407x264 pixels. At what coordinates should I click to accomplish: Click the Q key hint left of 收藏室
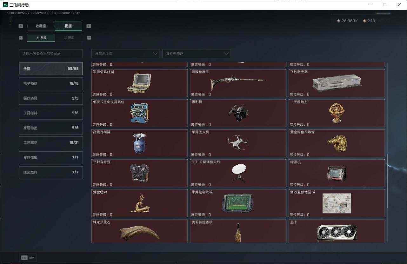21,26
